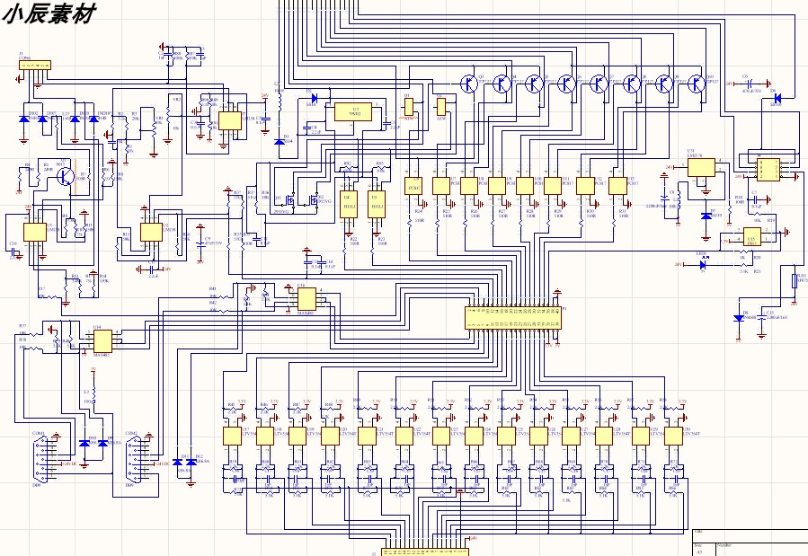This screenshot has height=556, width=808.
Task: Click the G2 relay symbol
Action: pyautogui.click(x=441, y=107)
